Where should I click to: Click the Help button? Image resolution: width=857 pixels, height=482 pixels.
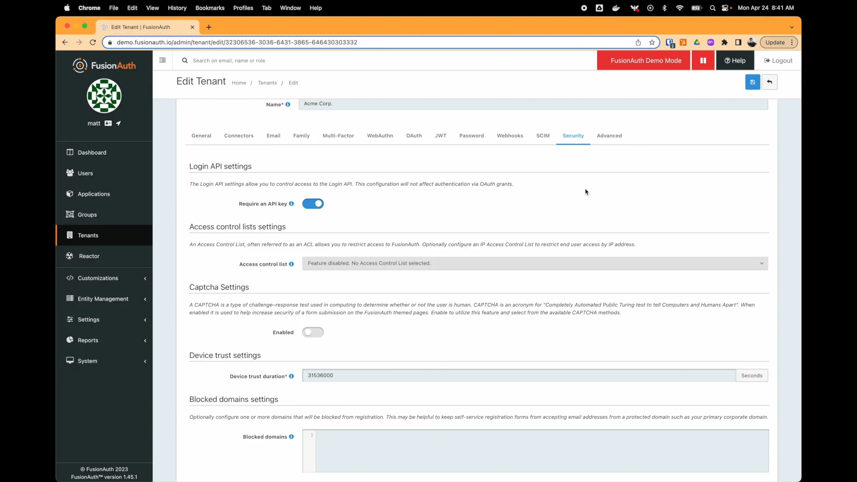[x=735, y=61]
